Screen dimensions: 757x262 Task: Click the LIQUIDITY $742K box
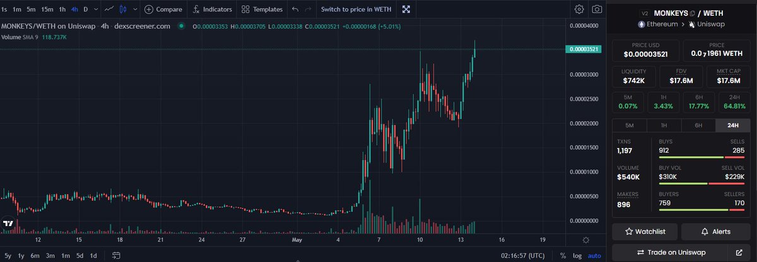(633, 77)
